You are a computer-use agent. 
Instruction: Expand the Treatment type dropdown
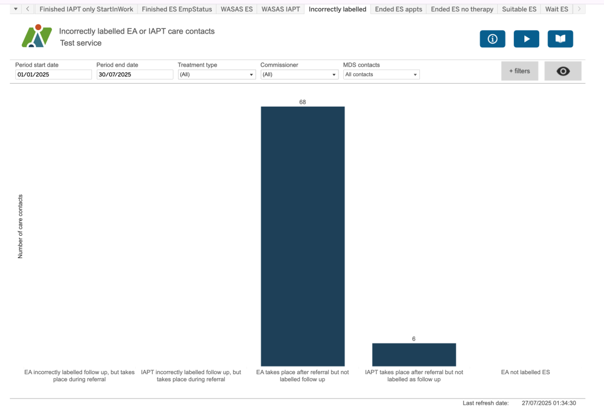click(216, 75)
